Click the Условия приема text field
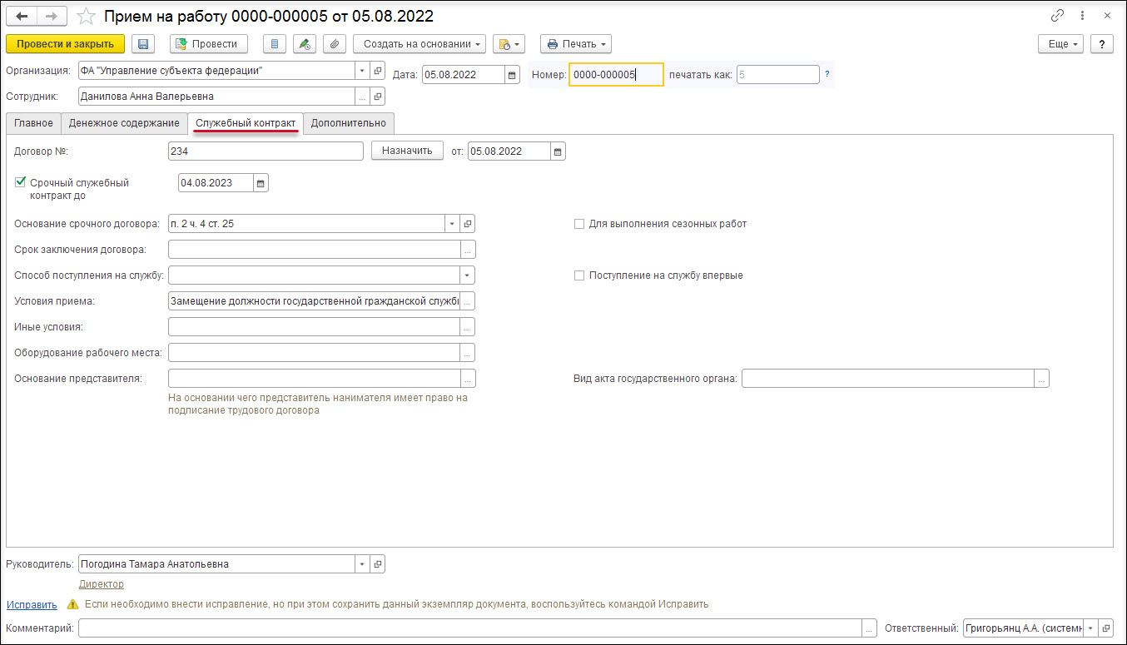Screen dimensions: 1127x645 tap(314, 301)
